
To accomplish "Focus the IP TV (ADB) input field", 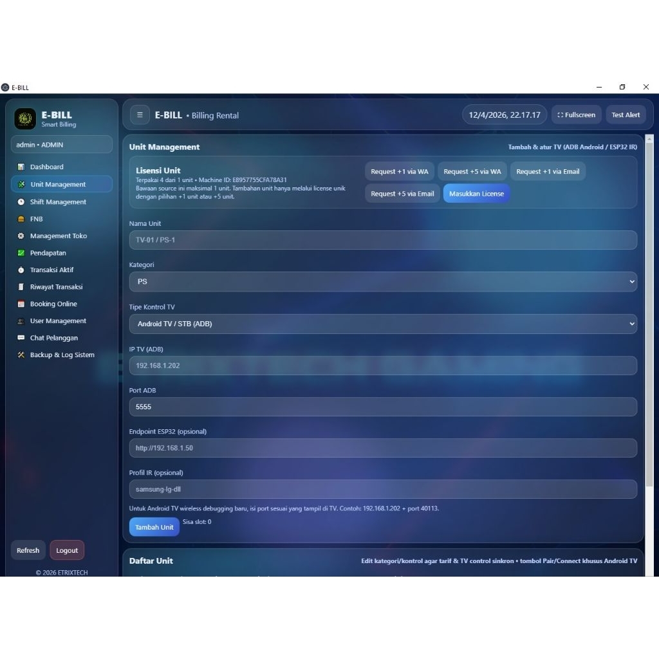I will point(383,366).
